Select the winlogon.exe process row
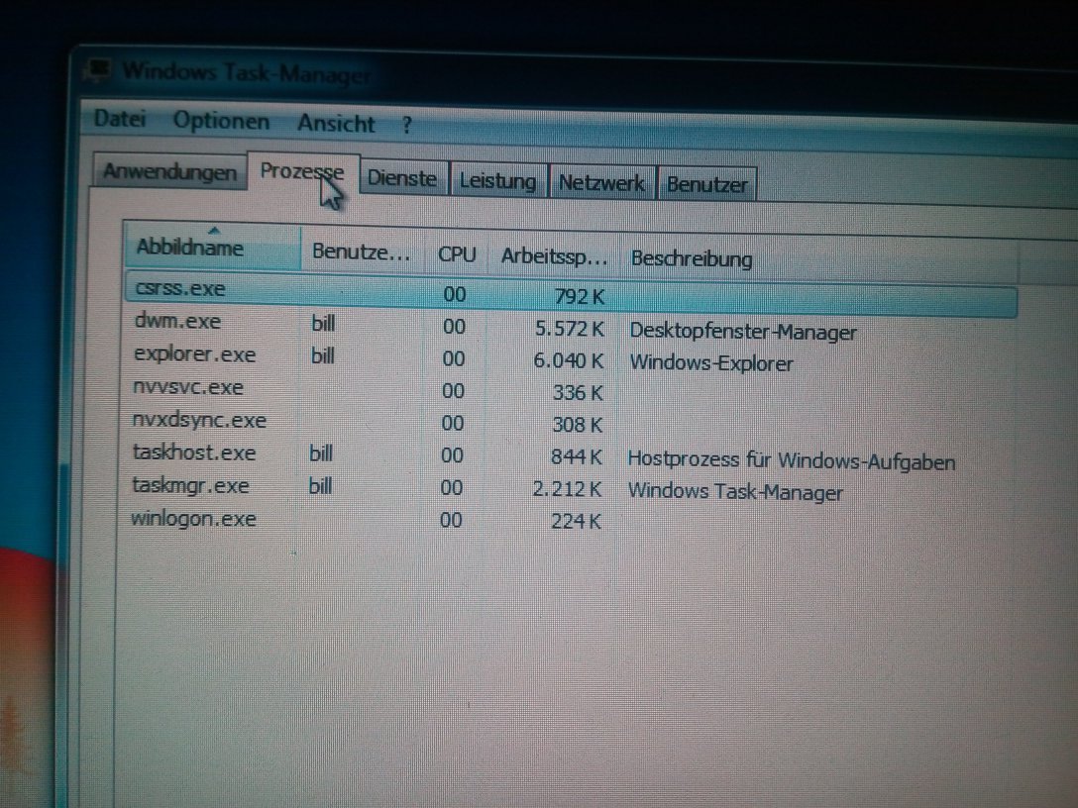Viewport: 1078px width, 808px height. point(194,518)
